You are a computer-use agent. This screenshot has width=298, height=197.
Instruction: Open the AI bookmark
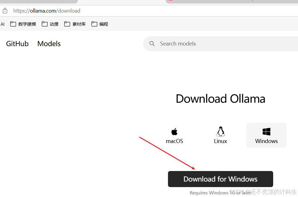point(2,24)
